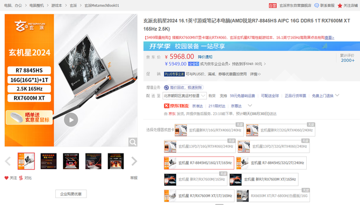Expand the 京东物流 delivery options chevron

point(250,106)
